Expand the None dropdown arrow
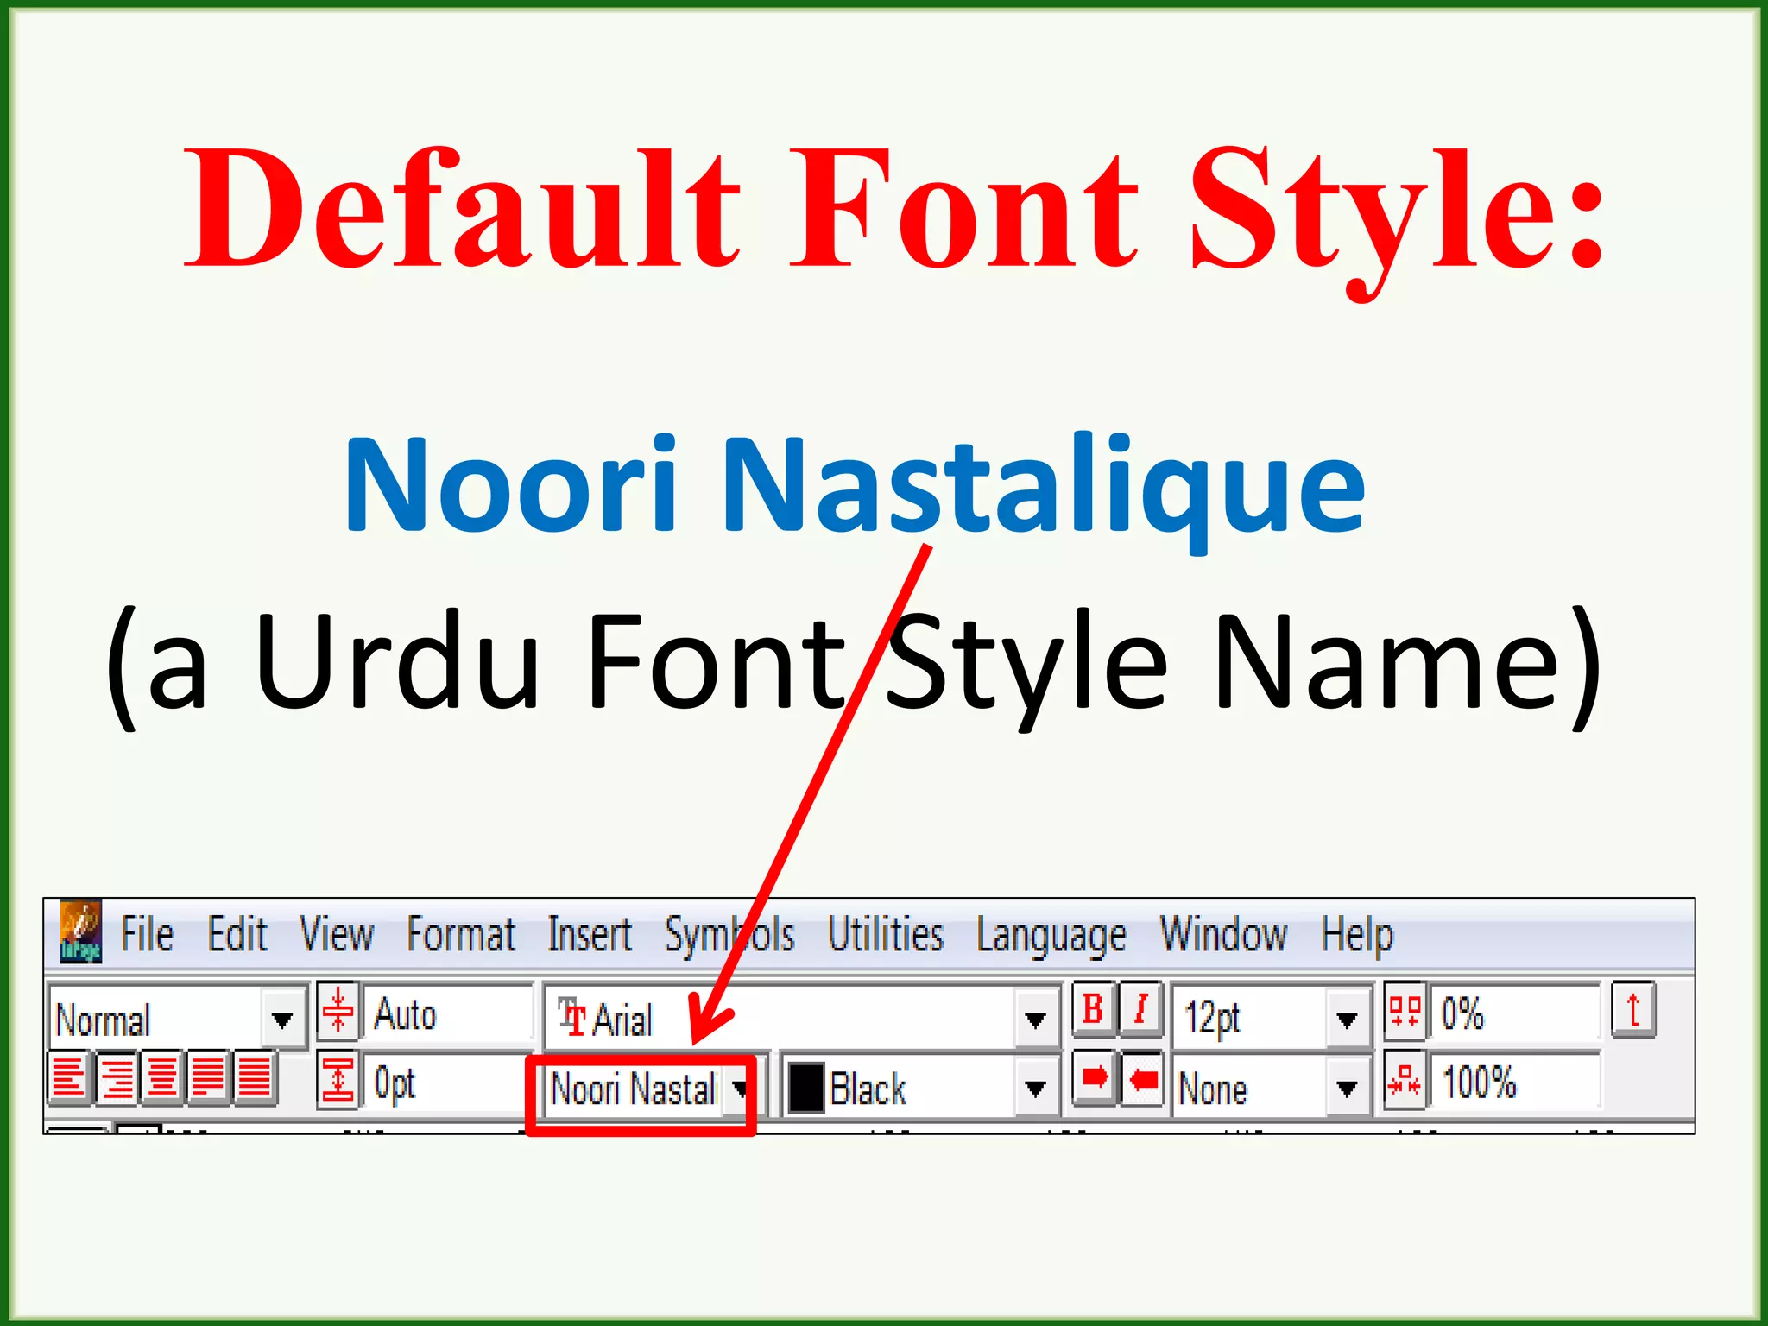The width and height of the screenshot is (1768, 1326). tap(1347, 1089)
